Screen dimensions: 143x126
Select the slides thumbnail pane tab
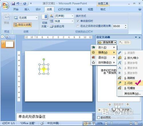point(2,37)
